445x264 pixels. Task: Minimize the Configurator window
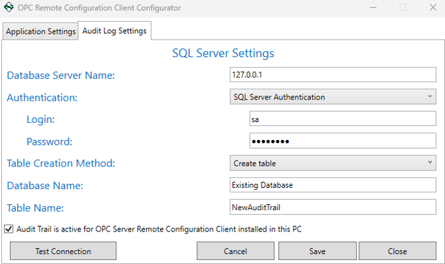(x=373, y=8)
